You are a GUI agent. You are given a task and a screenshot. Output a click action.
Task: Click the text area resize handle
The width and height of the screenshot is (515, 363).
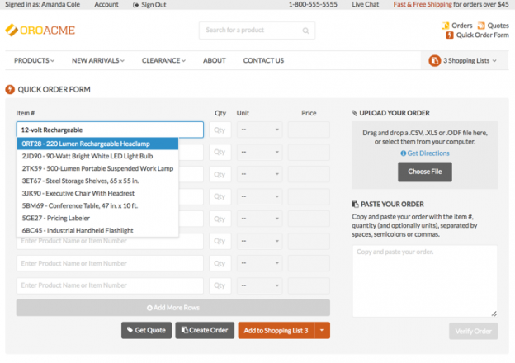pyautogui.click(x=494, y=313)
